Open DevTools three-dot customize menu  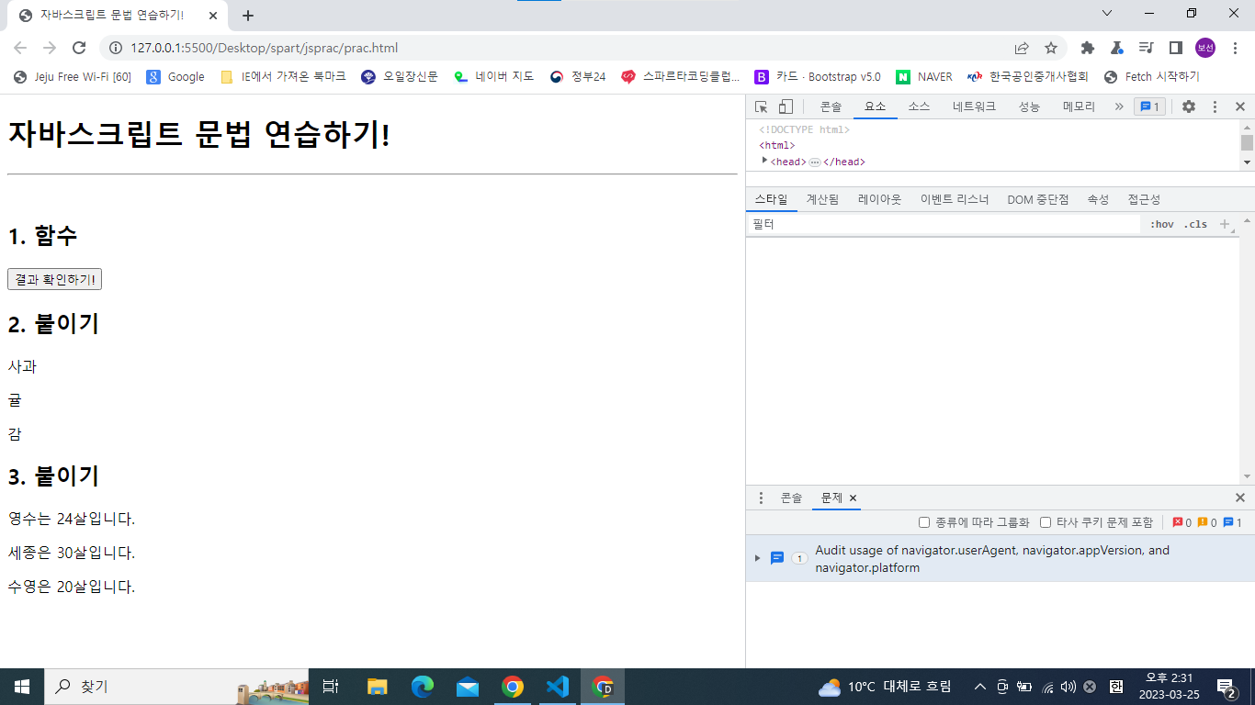(1215, 106)
